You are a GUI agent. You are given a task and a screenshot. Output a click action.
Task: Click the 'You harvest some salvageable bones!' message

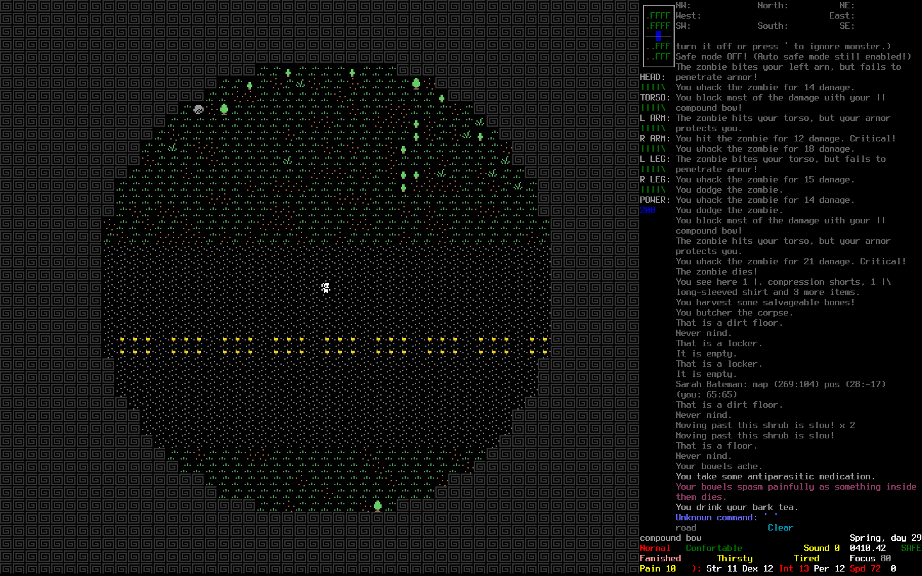point(766,302)
